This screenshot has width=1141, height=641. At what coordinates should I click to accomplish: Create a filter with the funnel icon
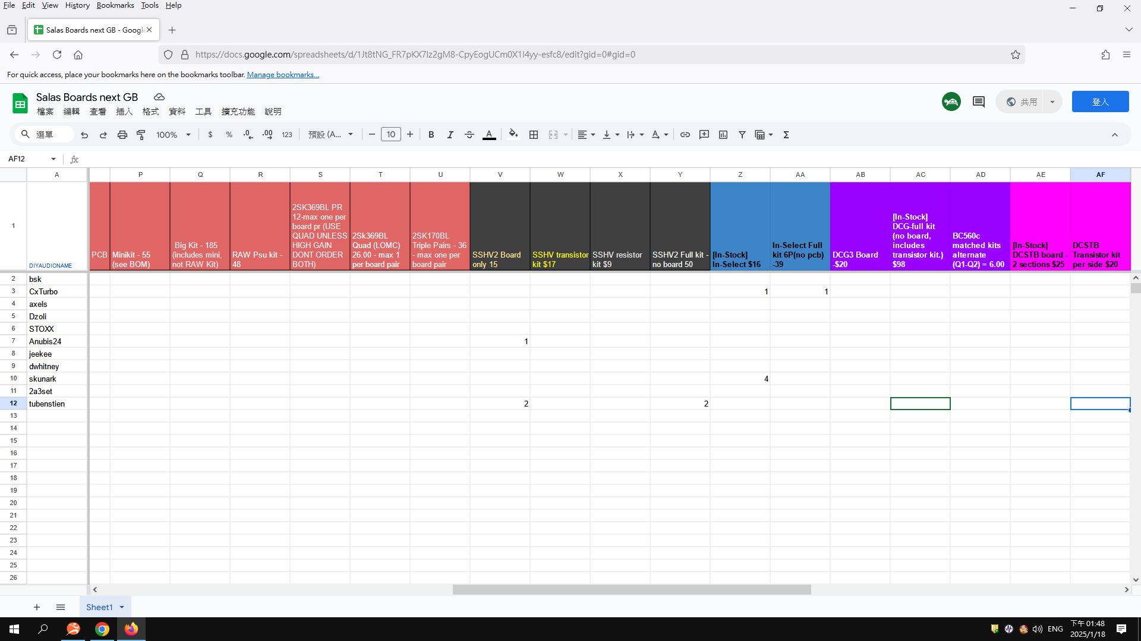click(742, 135)
